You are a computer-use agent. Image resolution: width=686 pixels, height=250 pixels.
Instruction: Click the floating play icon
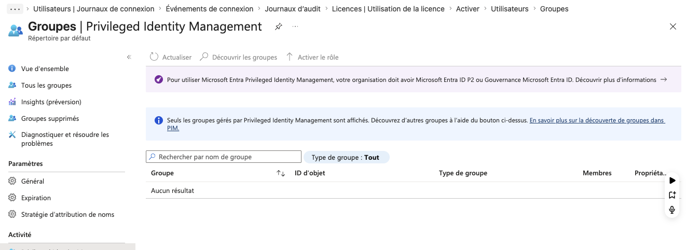(672, 180)
